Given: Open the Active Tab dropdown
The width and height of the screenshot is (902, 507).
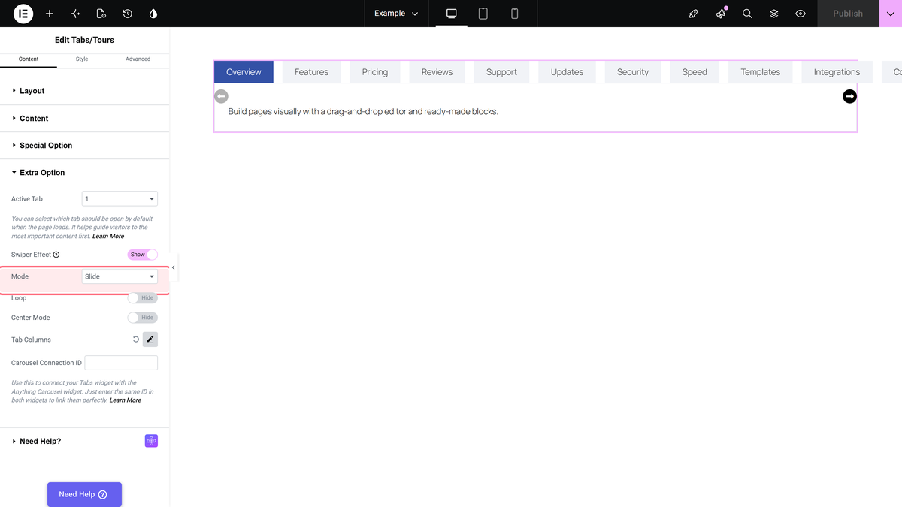Looking at the screenshot, I should (120, 199).
